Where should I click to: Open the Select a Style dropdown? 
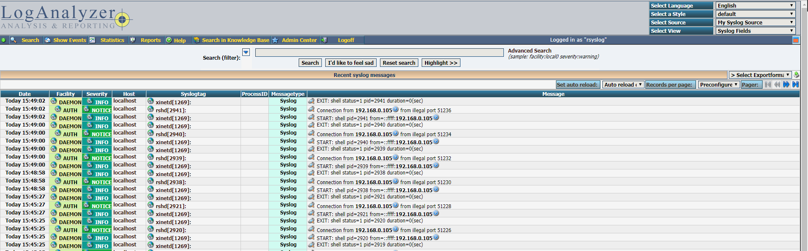(756, 14)
